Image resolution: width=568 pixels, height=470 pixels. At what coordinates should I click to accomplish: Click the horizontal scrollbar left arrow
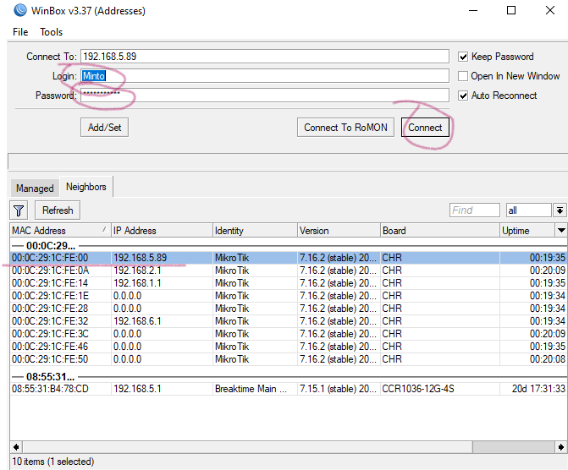point(16,447)
